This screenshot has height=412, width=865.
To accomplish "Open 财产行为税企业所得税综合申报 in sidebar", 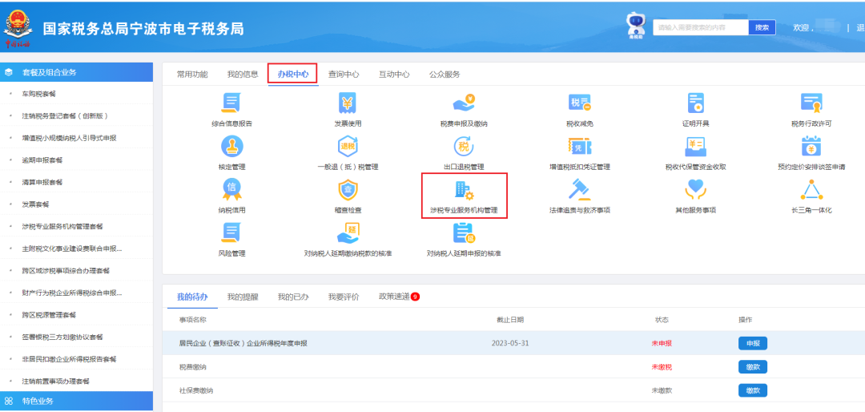I will point(72,293).
